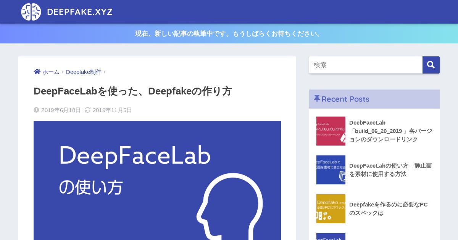The height and width of the screenshot is (240, 458).
Task: Go to ホーム breadcrumb link
Action: click(51, 72)
